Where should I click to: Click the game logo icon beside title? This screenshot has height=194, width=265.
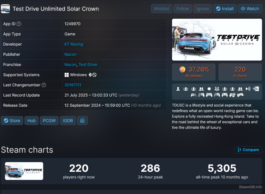point(5,9)
